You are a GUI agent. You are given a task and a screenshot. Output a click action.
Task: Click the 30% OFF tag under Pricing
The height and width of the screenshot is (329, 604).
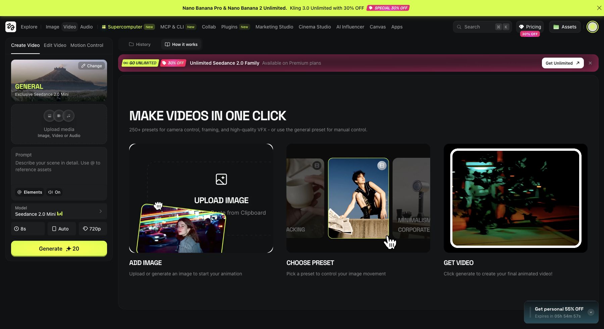(530, 34)
